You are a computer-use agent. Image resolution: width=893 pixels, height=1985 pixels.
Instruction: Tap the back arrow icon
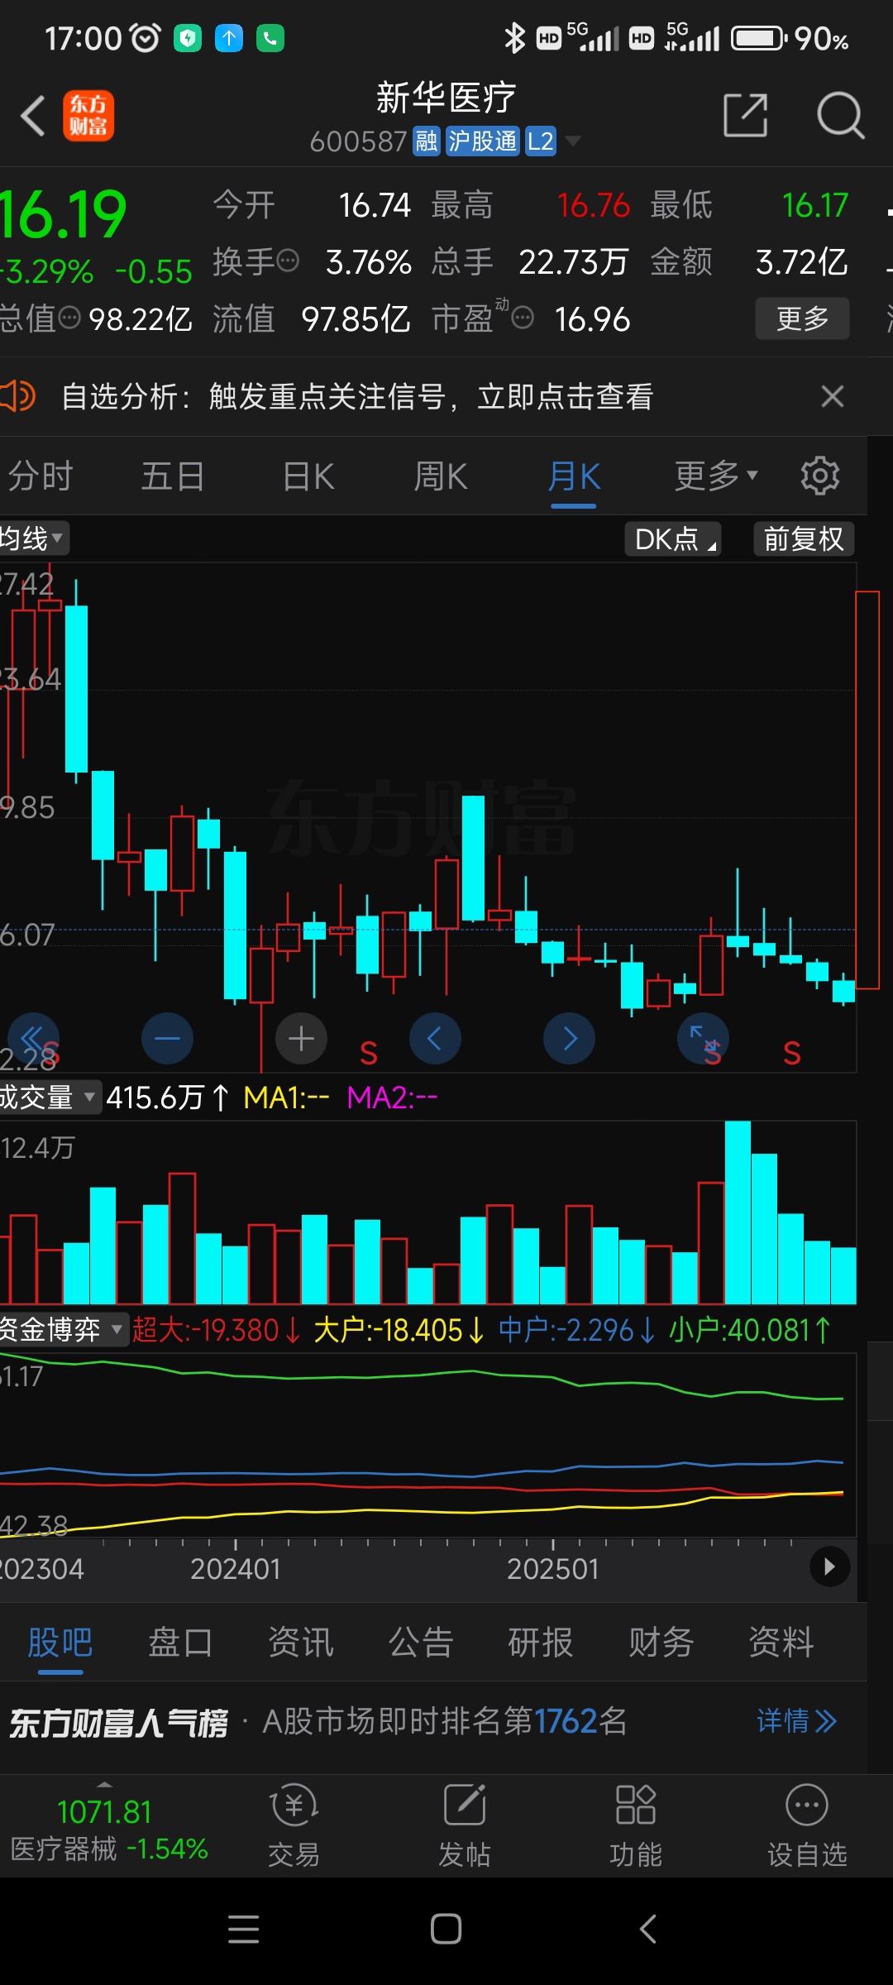33,116
